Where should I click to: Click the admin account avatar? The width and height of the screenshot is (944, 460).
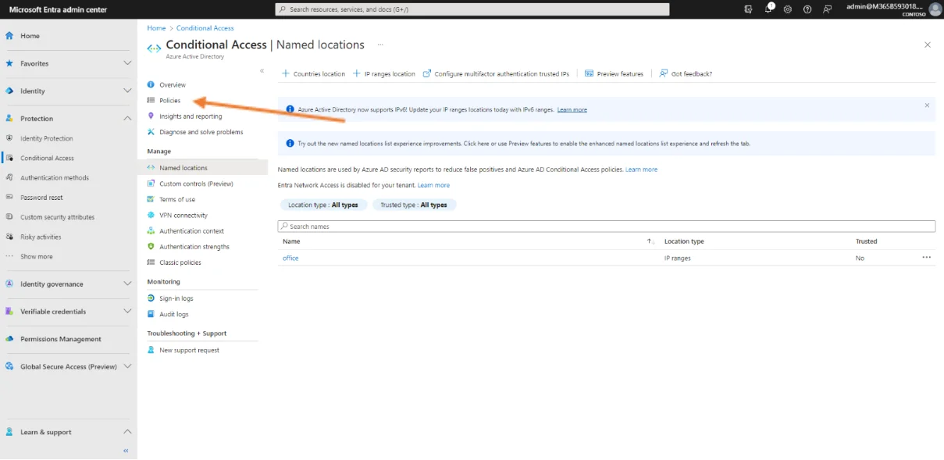935,9
